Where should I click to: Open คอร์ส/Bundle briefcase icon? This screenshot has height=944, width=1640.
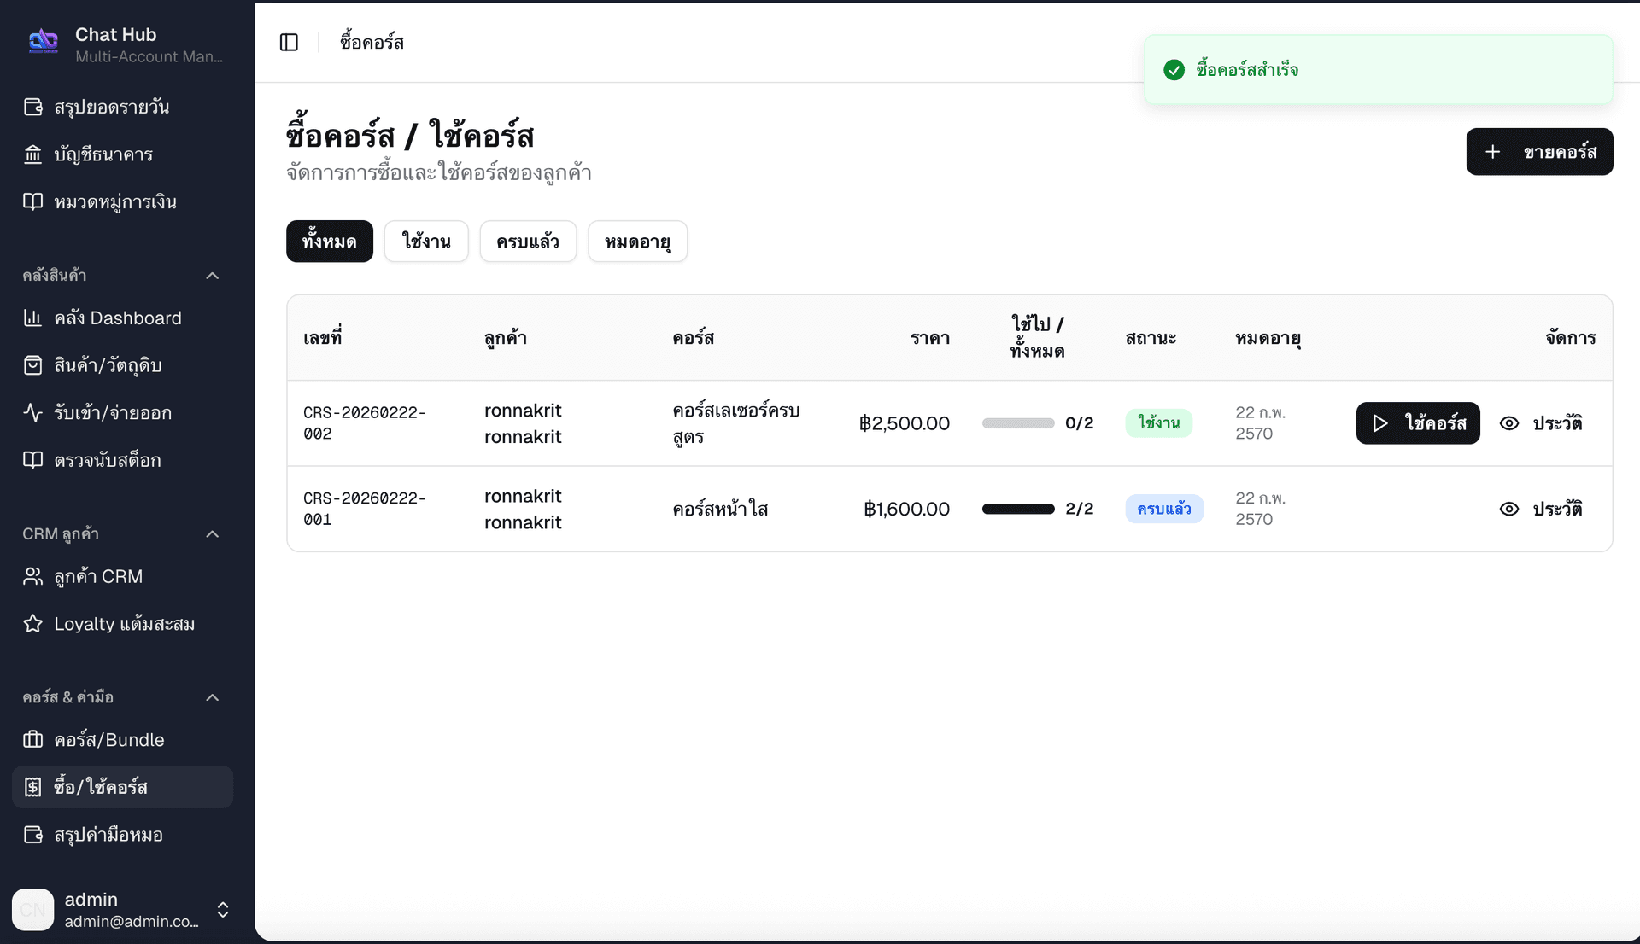coord(32,739)
